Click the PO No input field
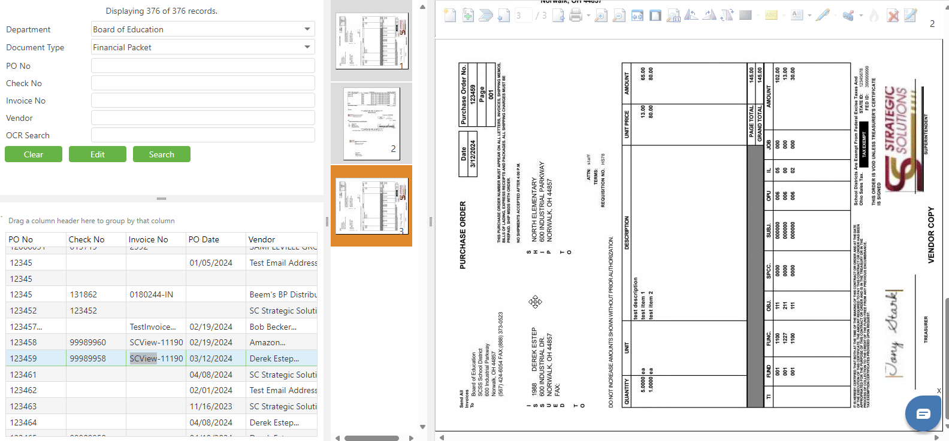The height and width of the screenshot is (441, 949). (x=203, y=66)
